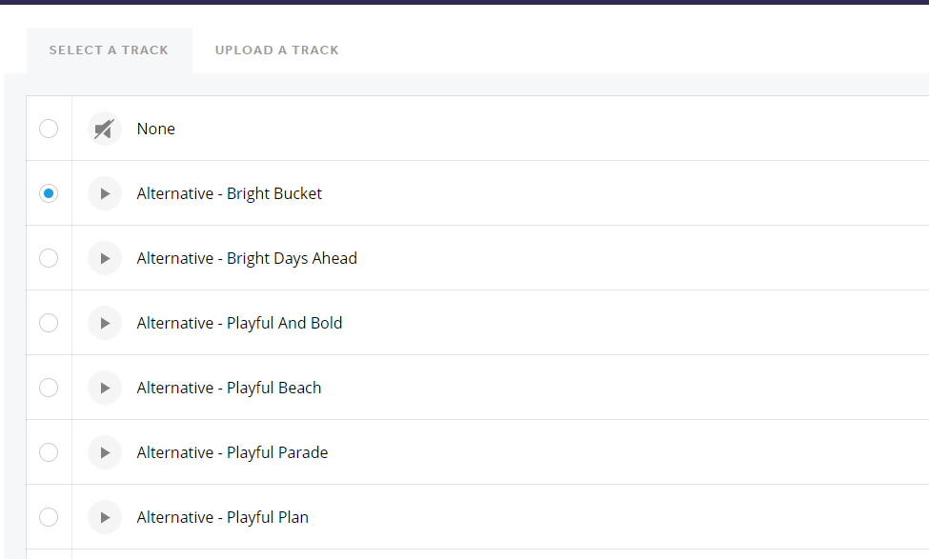Click the Alternative - Playful Plan title text
929x559 pixels.
click(222, 517)
